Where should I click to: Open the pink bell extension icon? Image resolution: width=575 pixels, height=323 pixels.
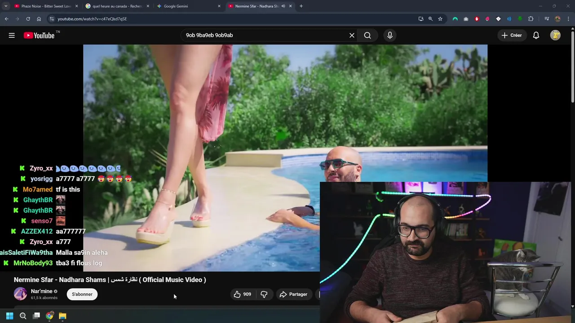click(x=487, y=19)
